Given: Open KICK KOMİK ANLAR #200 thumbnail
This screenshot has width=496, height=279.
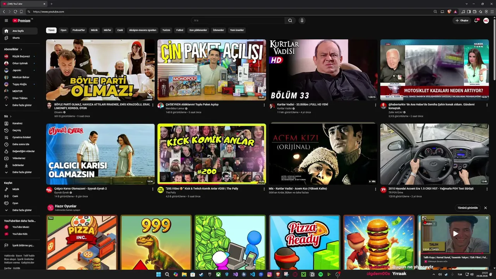Looking at the screenshot, I should point(212,154).
